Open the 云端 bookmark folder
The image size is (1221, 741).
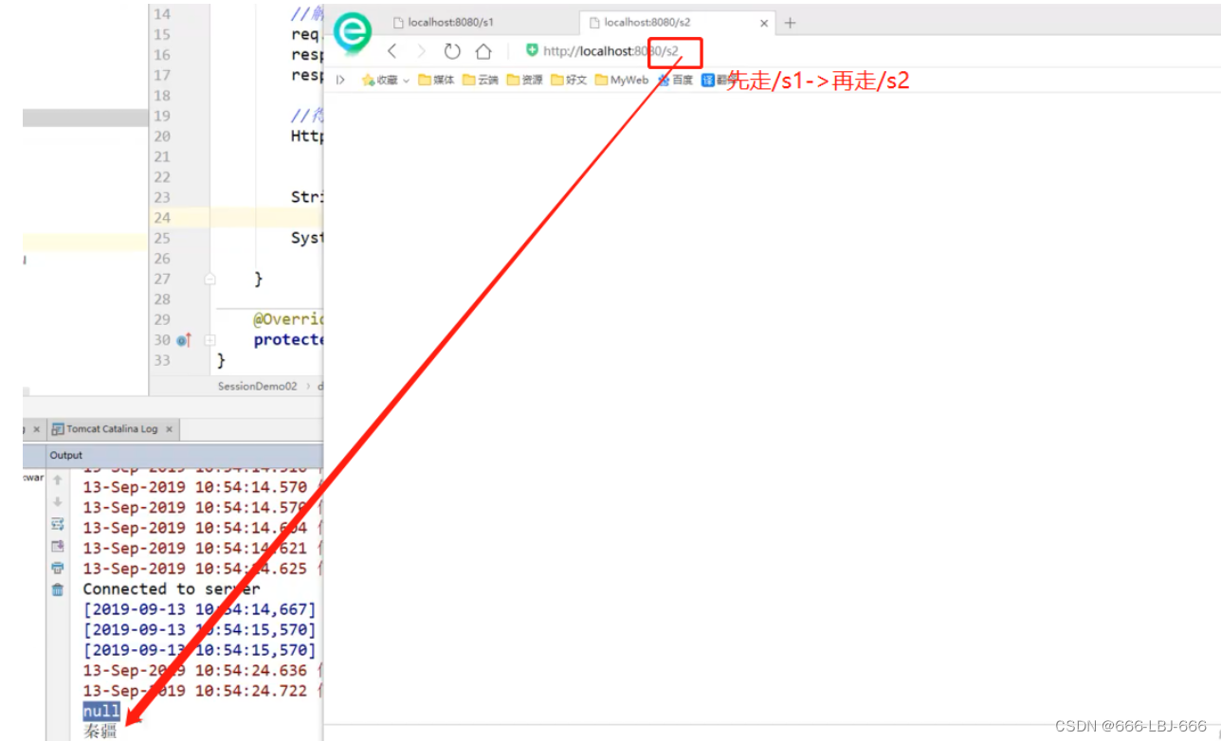click(481, 81)
